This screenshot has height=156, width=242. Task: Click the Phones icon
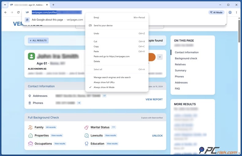click(x=30, y=103)
